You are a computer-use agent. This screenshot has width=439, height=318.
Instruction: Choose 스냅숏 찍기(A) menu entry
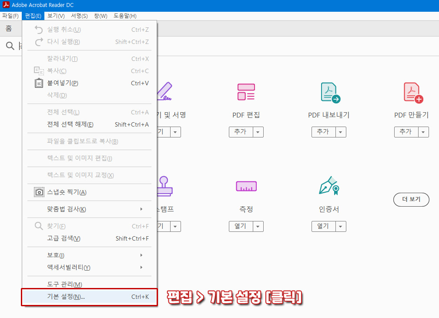click(89, 192)
